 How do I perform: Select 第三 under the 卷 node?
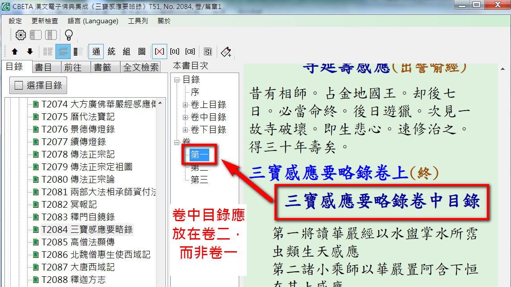199,180
